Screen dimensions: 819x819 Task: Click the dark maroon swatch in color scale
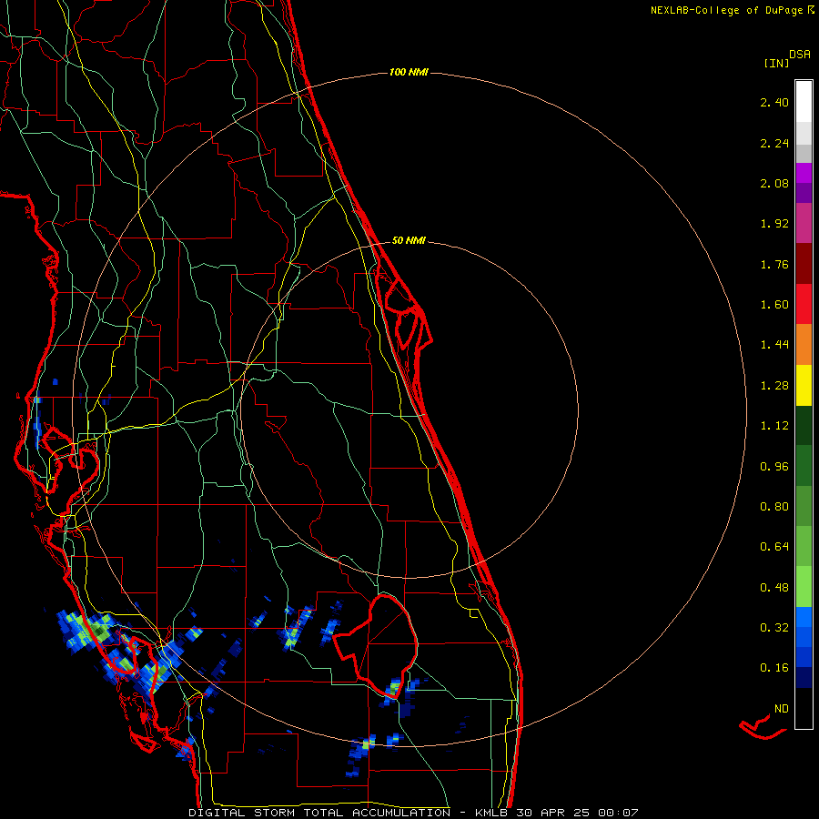coord(804,264)
